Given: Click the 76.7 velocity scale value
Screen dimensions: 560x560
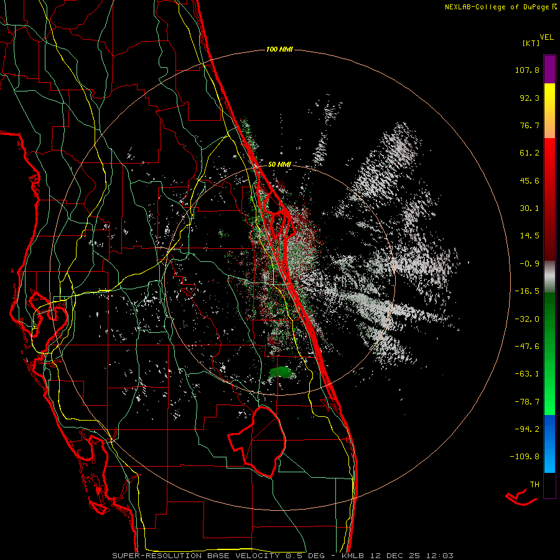Looking at the screenshot, I should [x=530, y=125].
